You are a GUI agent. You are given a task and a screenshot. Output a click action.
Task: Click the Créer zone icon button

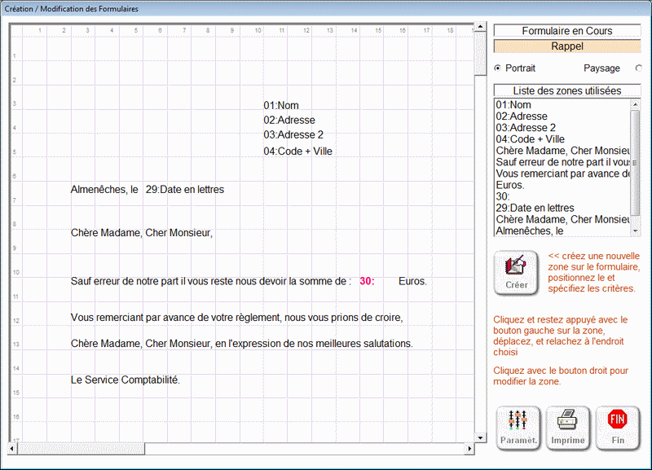coord(516,273)
